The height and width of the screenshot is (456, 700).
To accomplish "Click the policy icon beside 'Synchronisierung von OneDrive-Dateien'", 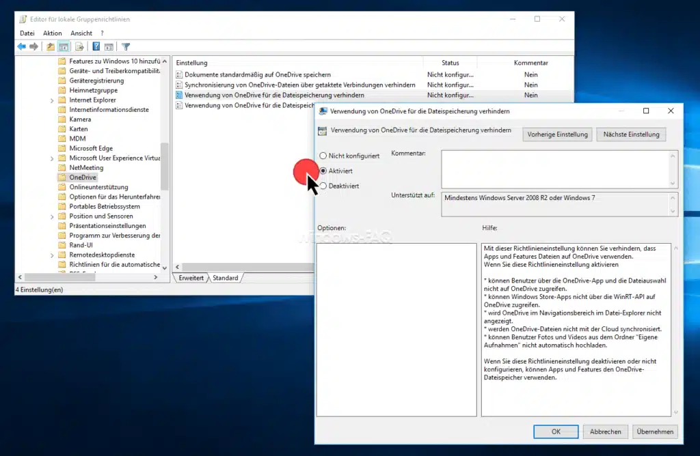I will [x=179, y=85].
